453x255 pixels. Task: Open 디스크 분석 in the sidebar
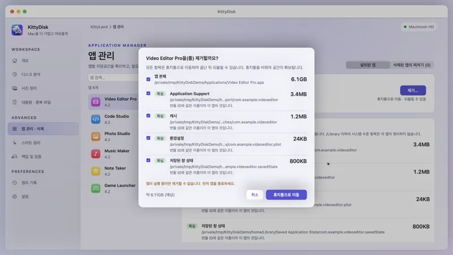(x=43, y=75)
